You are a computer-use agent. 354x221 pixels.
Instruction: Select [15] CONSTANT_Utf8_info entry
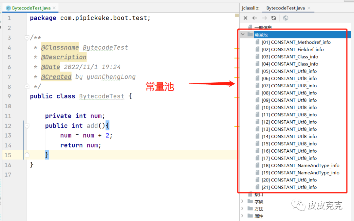click(289, 144)
